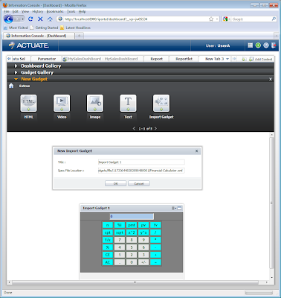
Task: Open the View menu
Action: point(25,11)
